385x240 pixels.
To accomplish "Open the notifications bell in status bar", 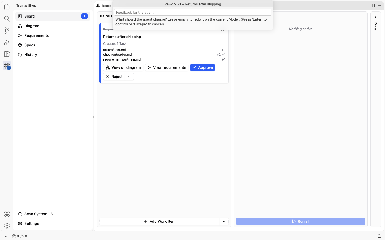I will [379, 236].
